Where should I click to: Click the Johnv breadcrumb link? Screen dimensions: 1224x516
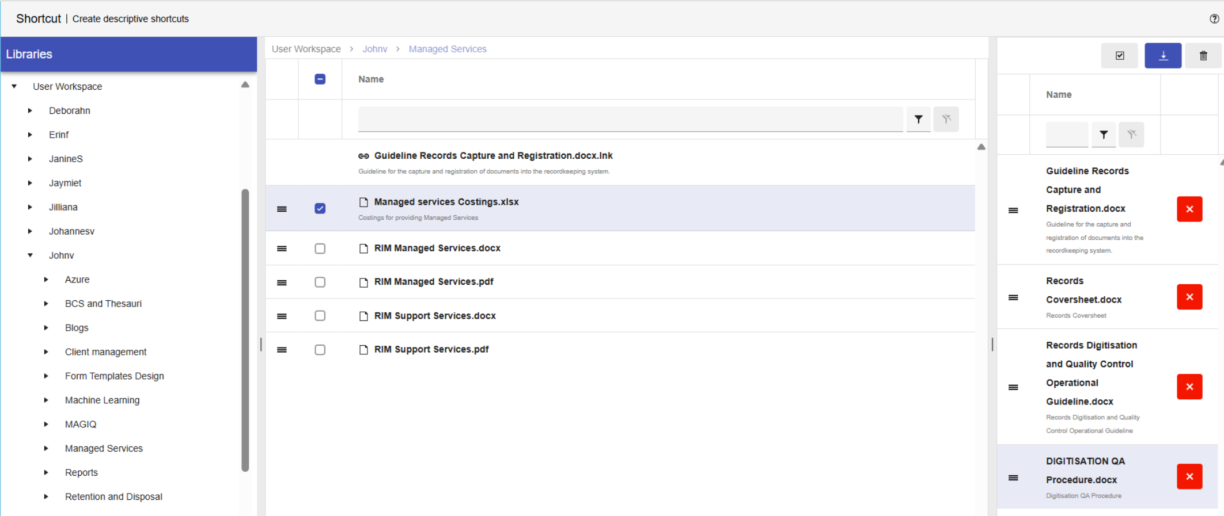(x=374, y=49)
